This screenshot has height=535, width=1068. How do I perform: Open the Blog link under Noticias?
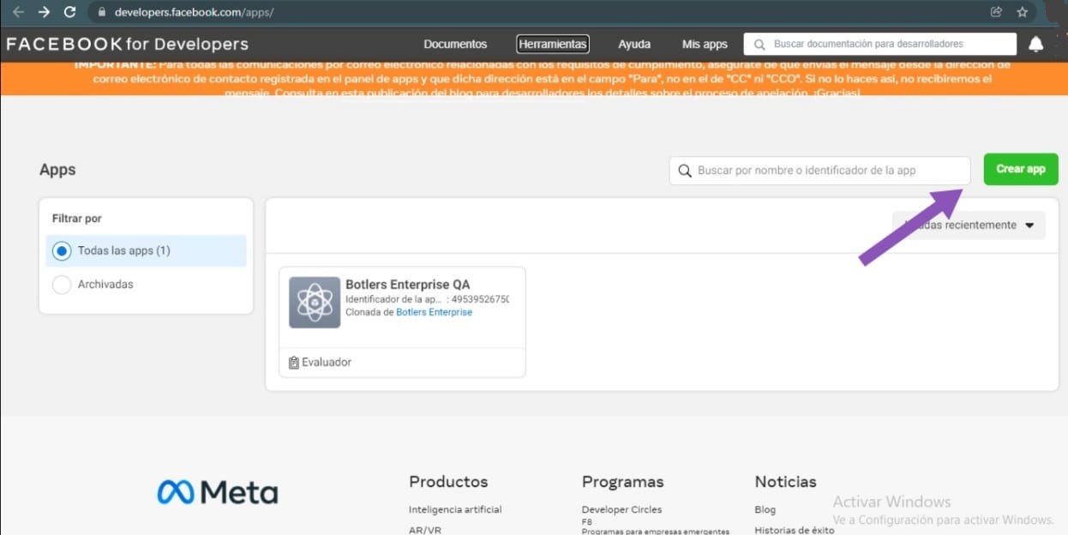pos(765,509)
